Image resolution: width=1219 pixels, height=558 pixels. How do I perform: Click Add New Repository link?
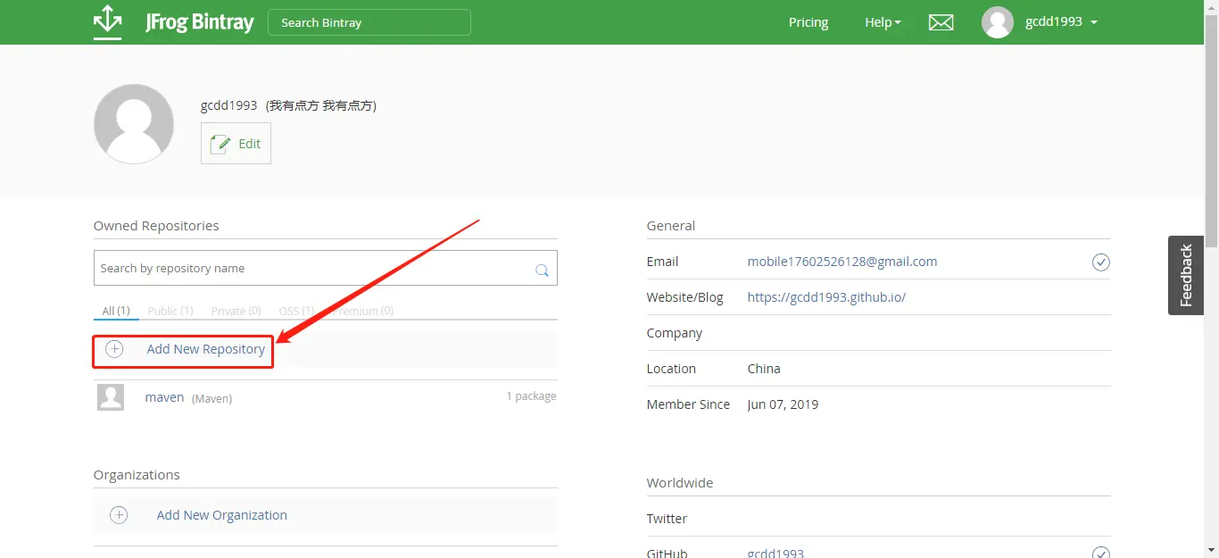coord(206,349)
